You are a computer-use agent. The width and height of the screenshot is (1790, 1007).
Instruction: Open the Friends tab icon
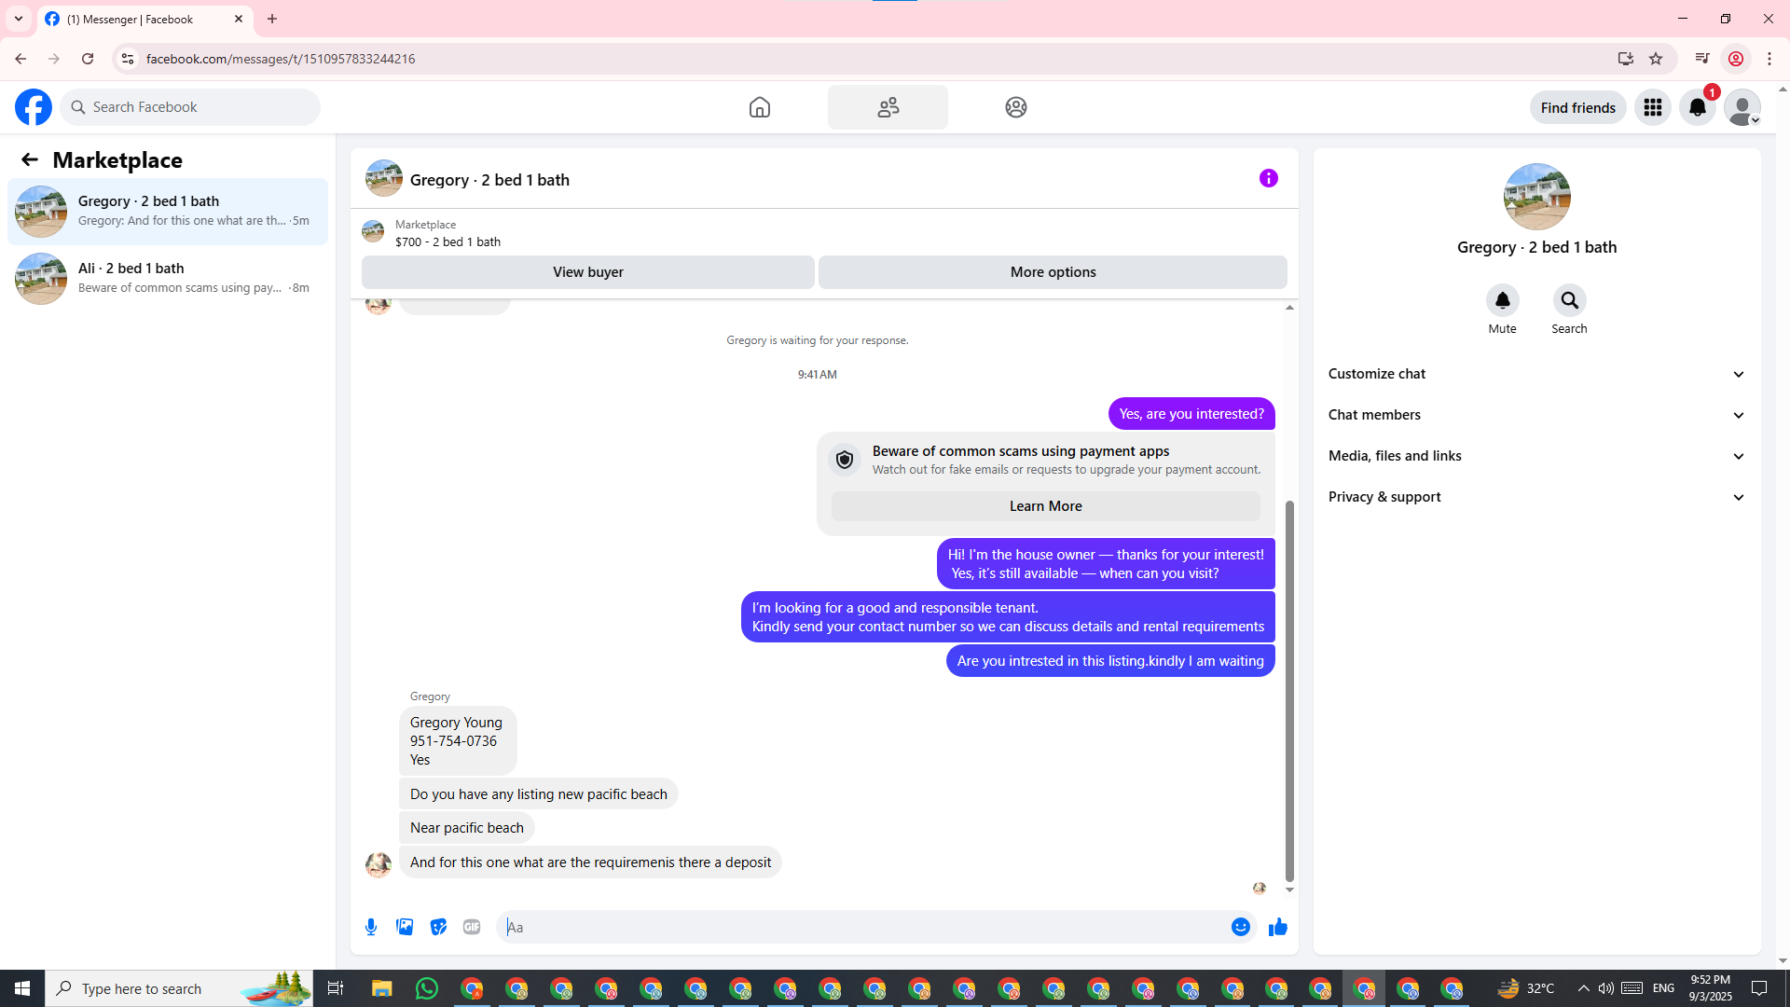[x=888, y=107]
